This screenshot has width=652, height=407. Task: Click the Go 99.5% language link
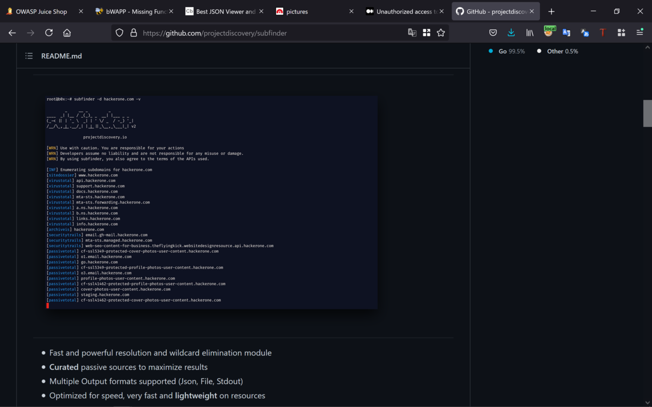point(512,51)
